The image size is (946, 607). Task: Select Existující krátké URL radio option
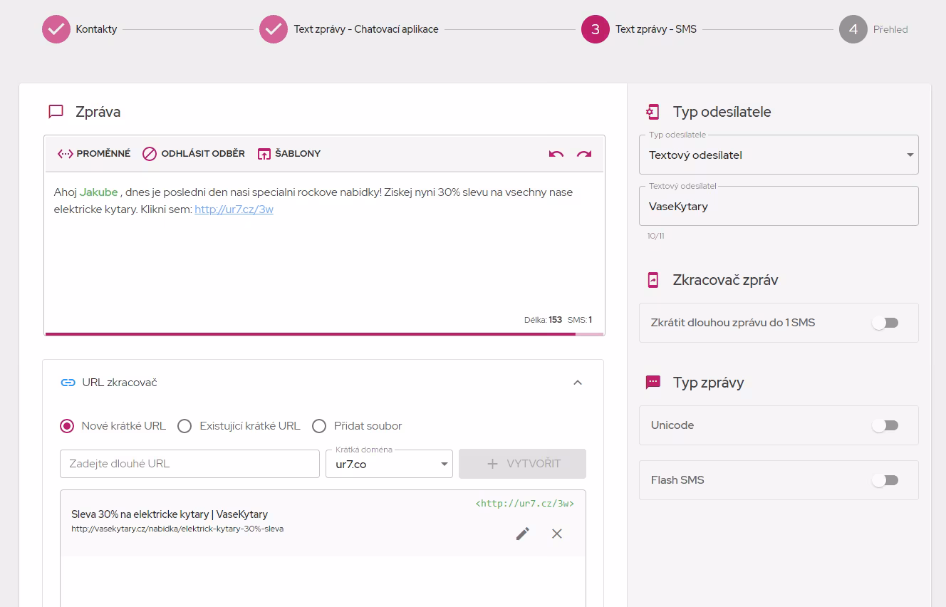coord(184,426)
